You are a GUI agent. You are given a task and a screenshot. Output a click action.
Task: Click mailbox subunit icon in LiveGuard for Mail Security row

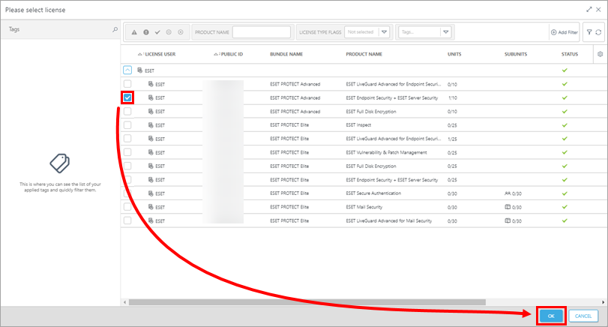(x=508, y=220)
